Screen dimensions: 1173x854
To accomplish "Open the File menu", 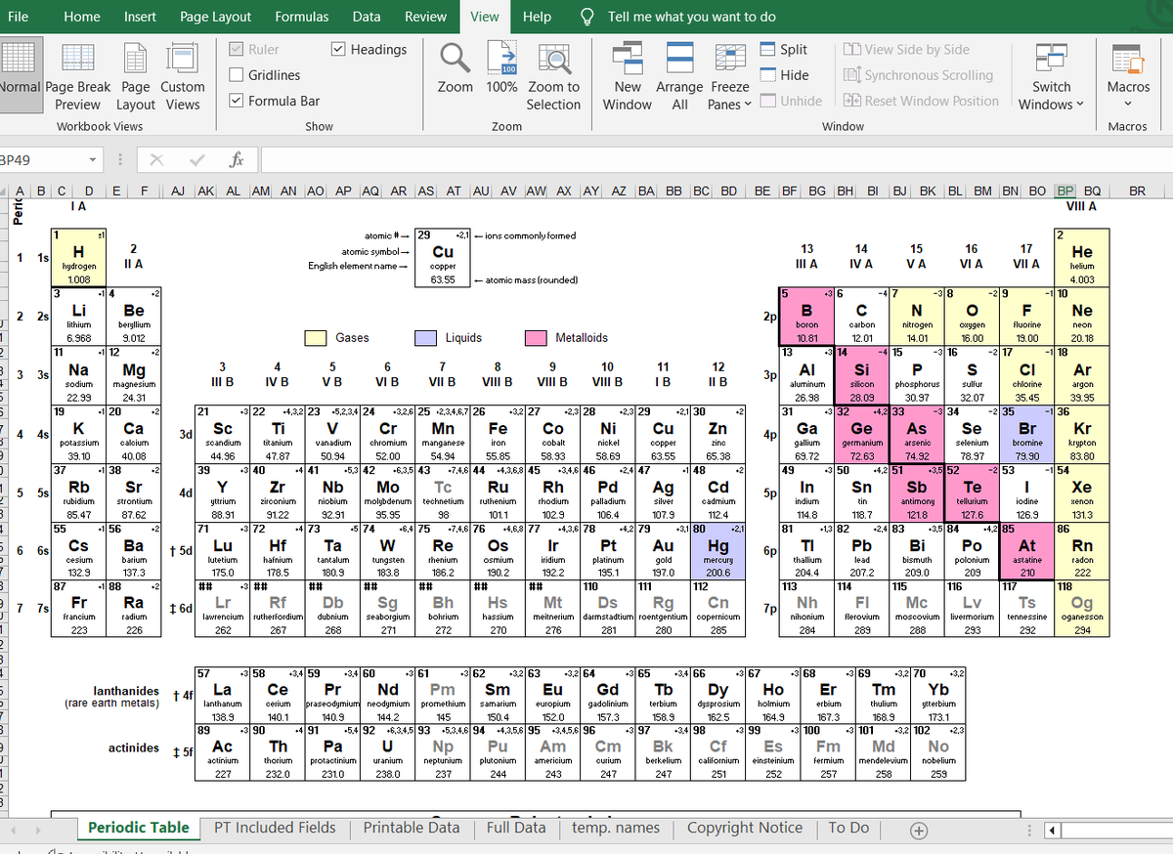I will 18,17.
